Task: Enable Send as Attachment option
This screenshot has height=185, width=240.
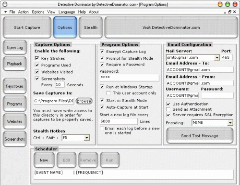Action: 168,109
